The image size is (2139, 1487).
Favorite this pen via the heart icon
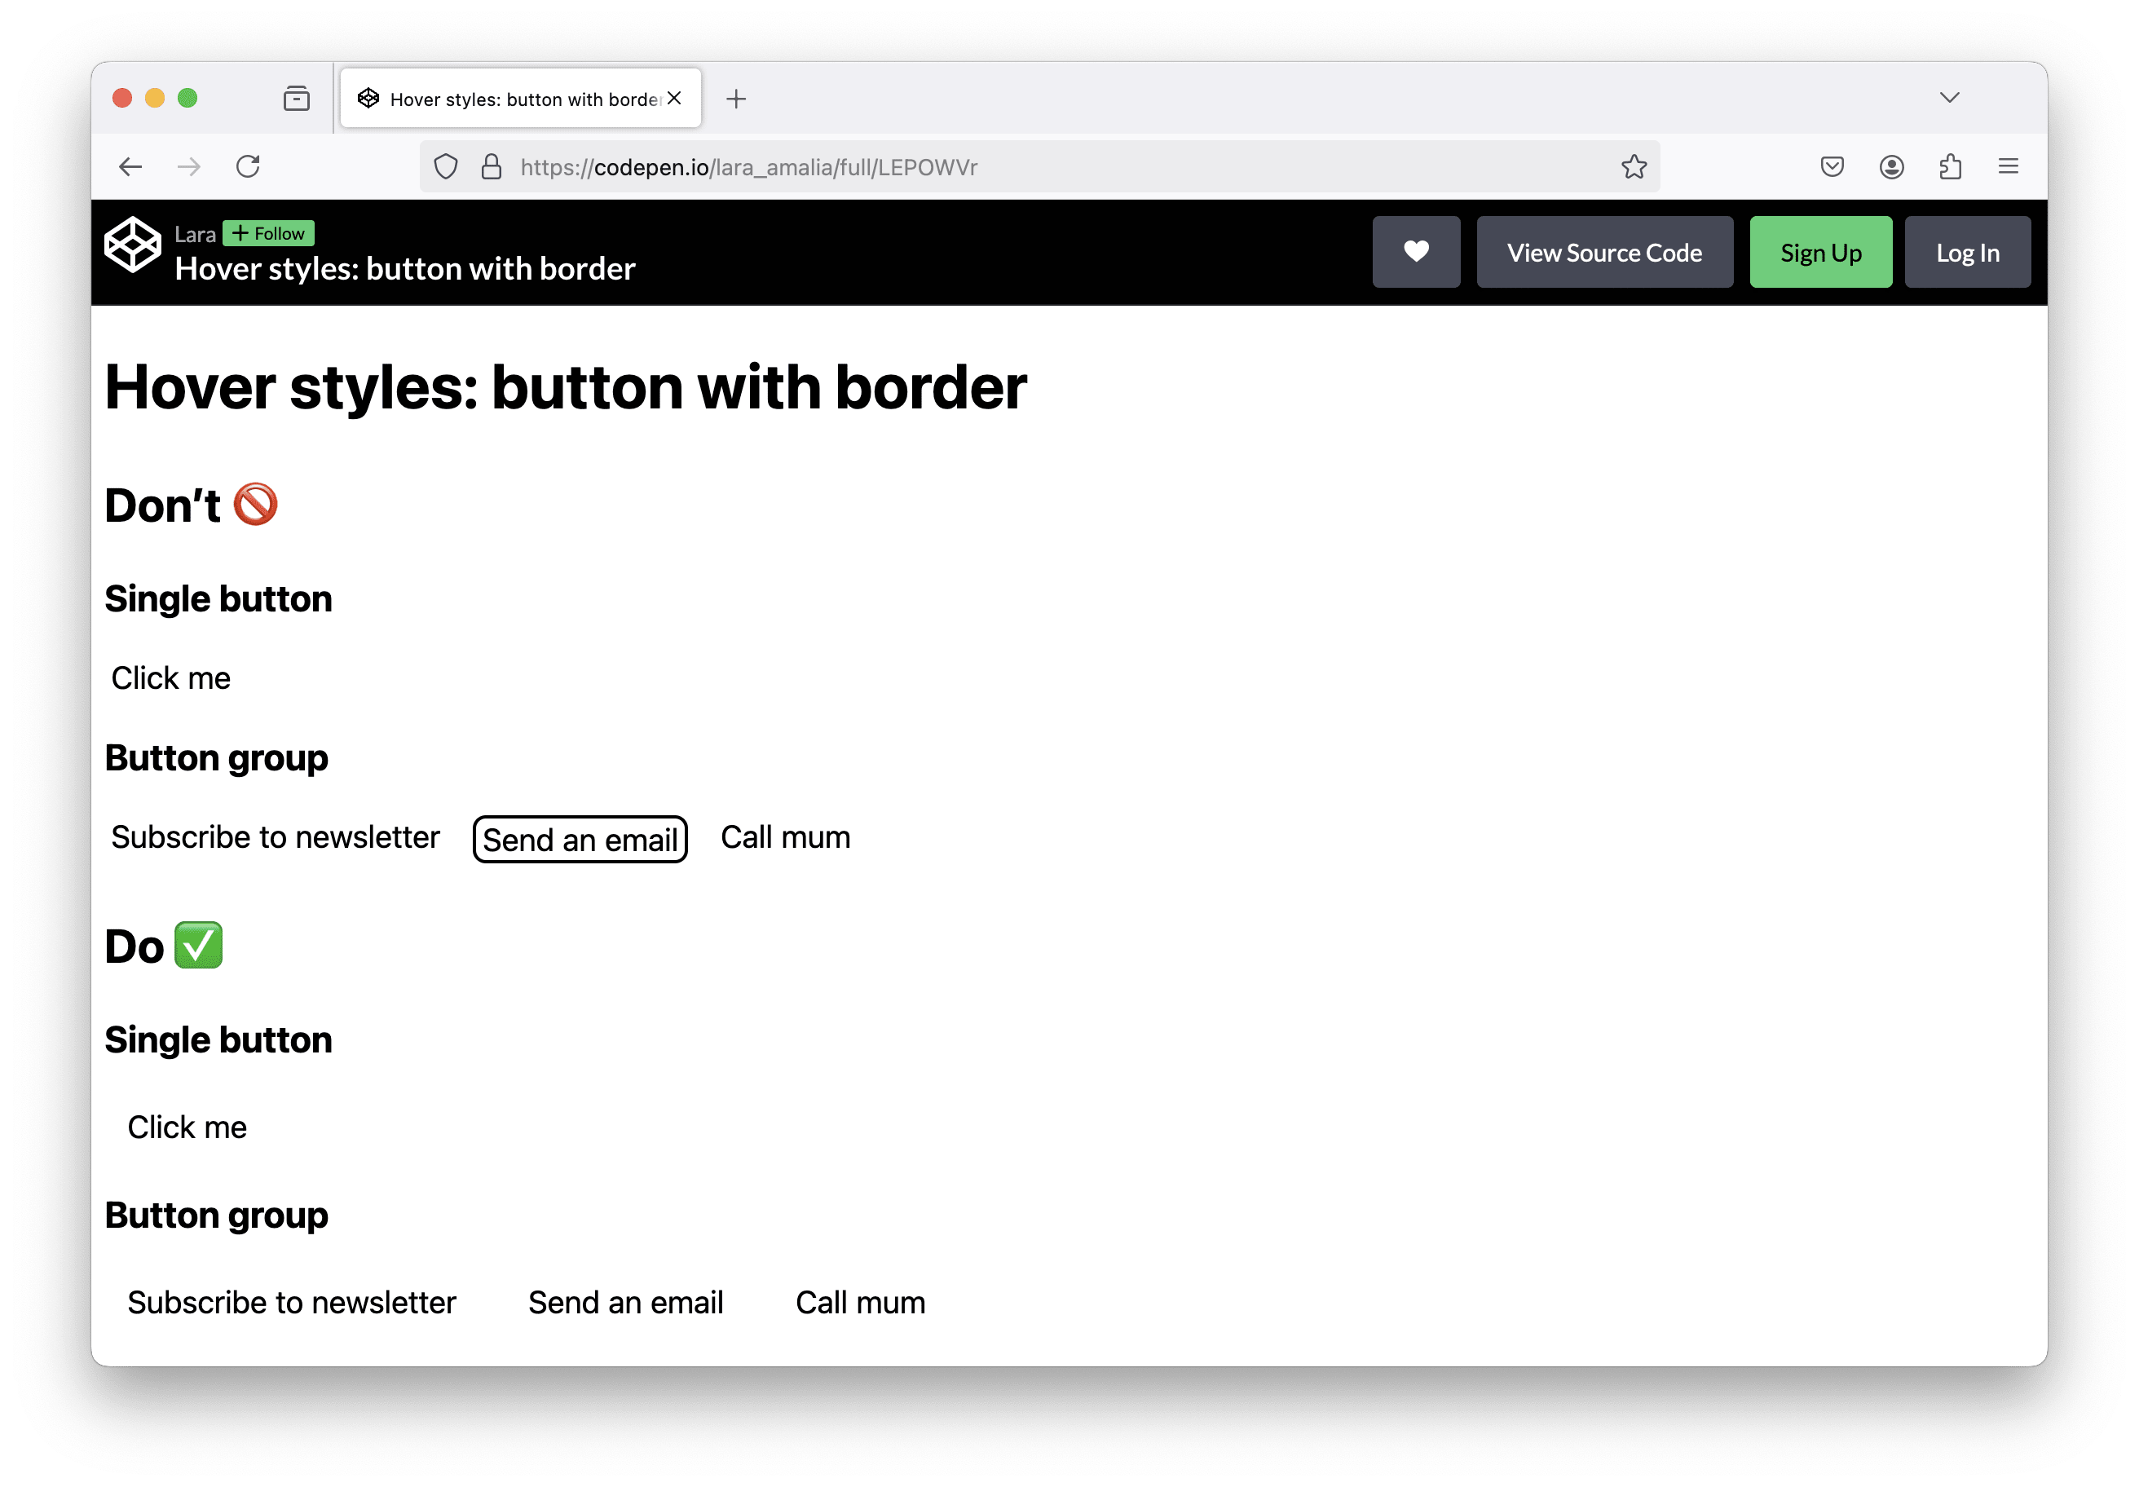pyautogui.click(x=1416, y=252)
